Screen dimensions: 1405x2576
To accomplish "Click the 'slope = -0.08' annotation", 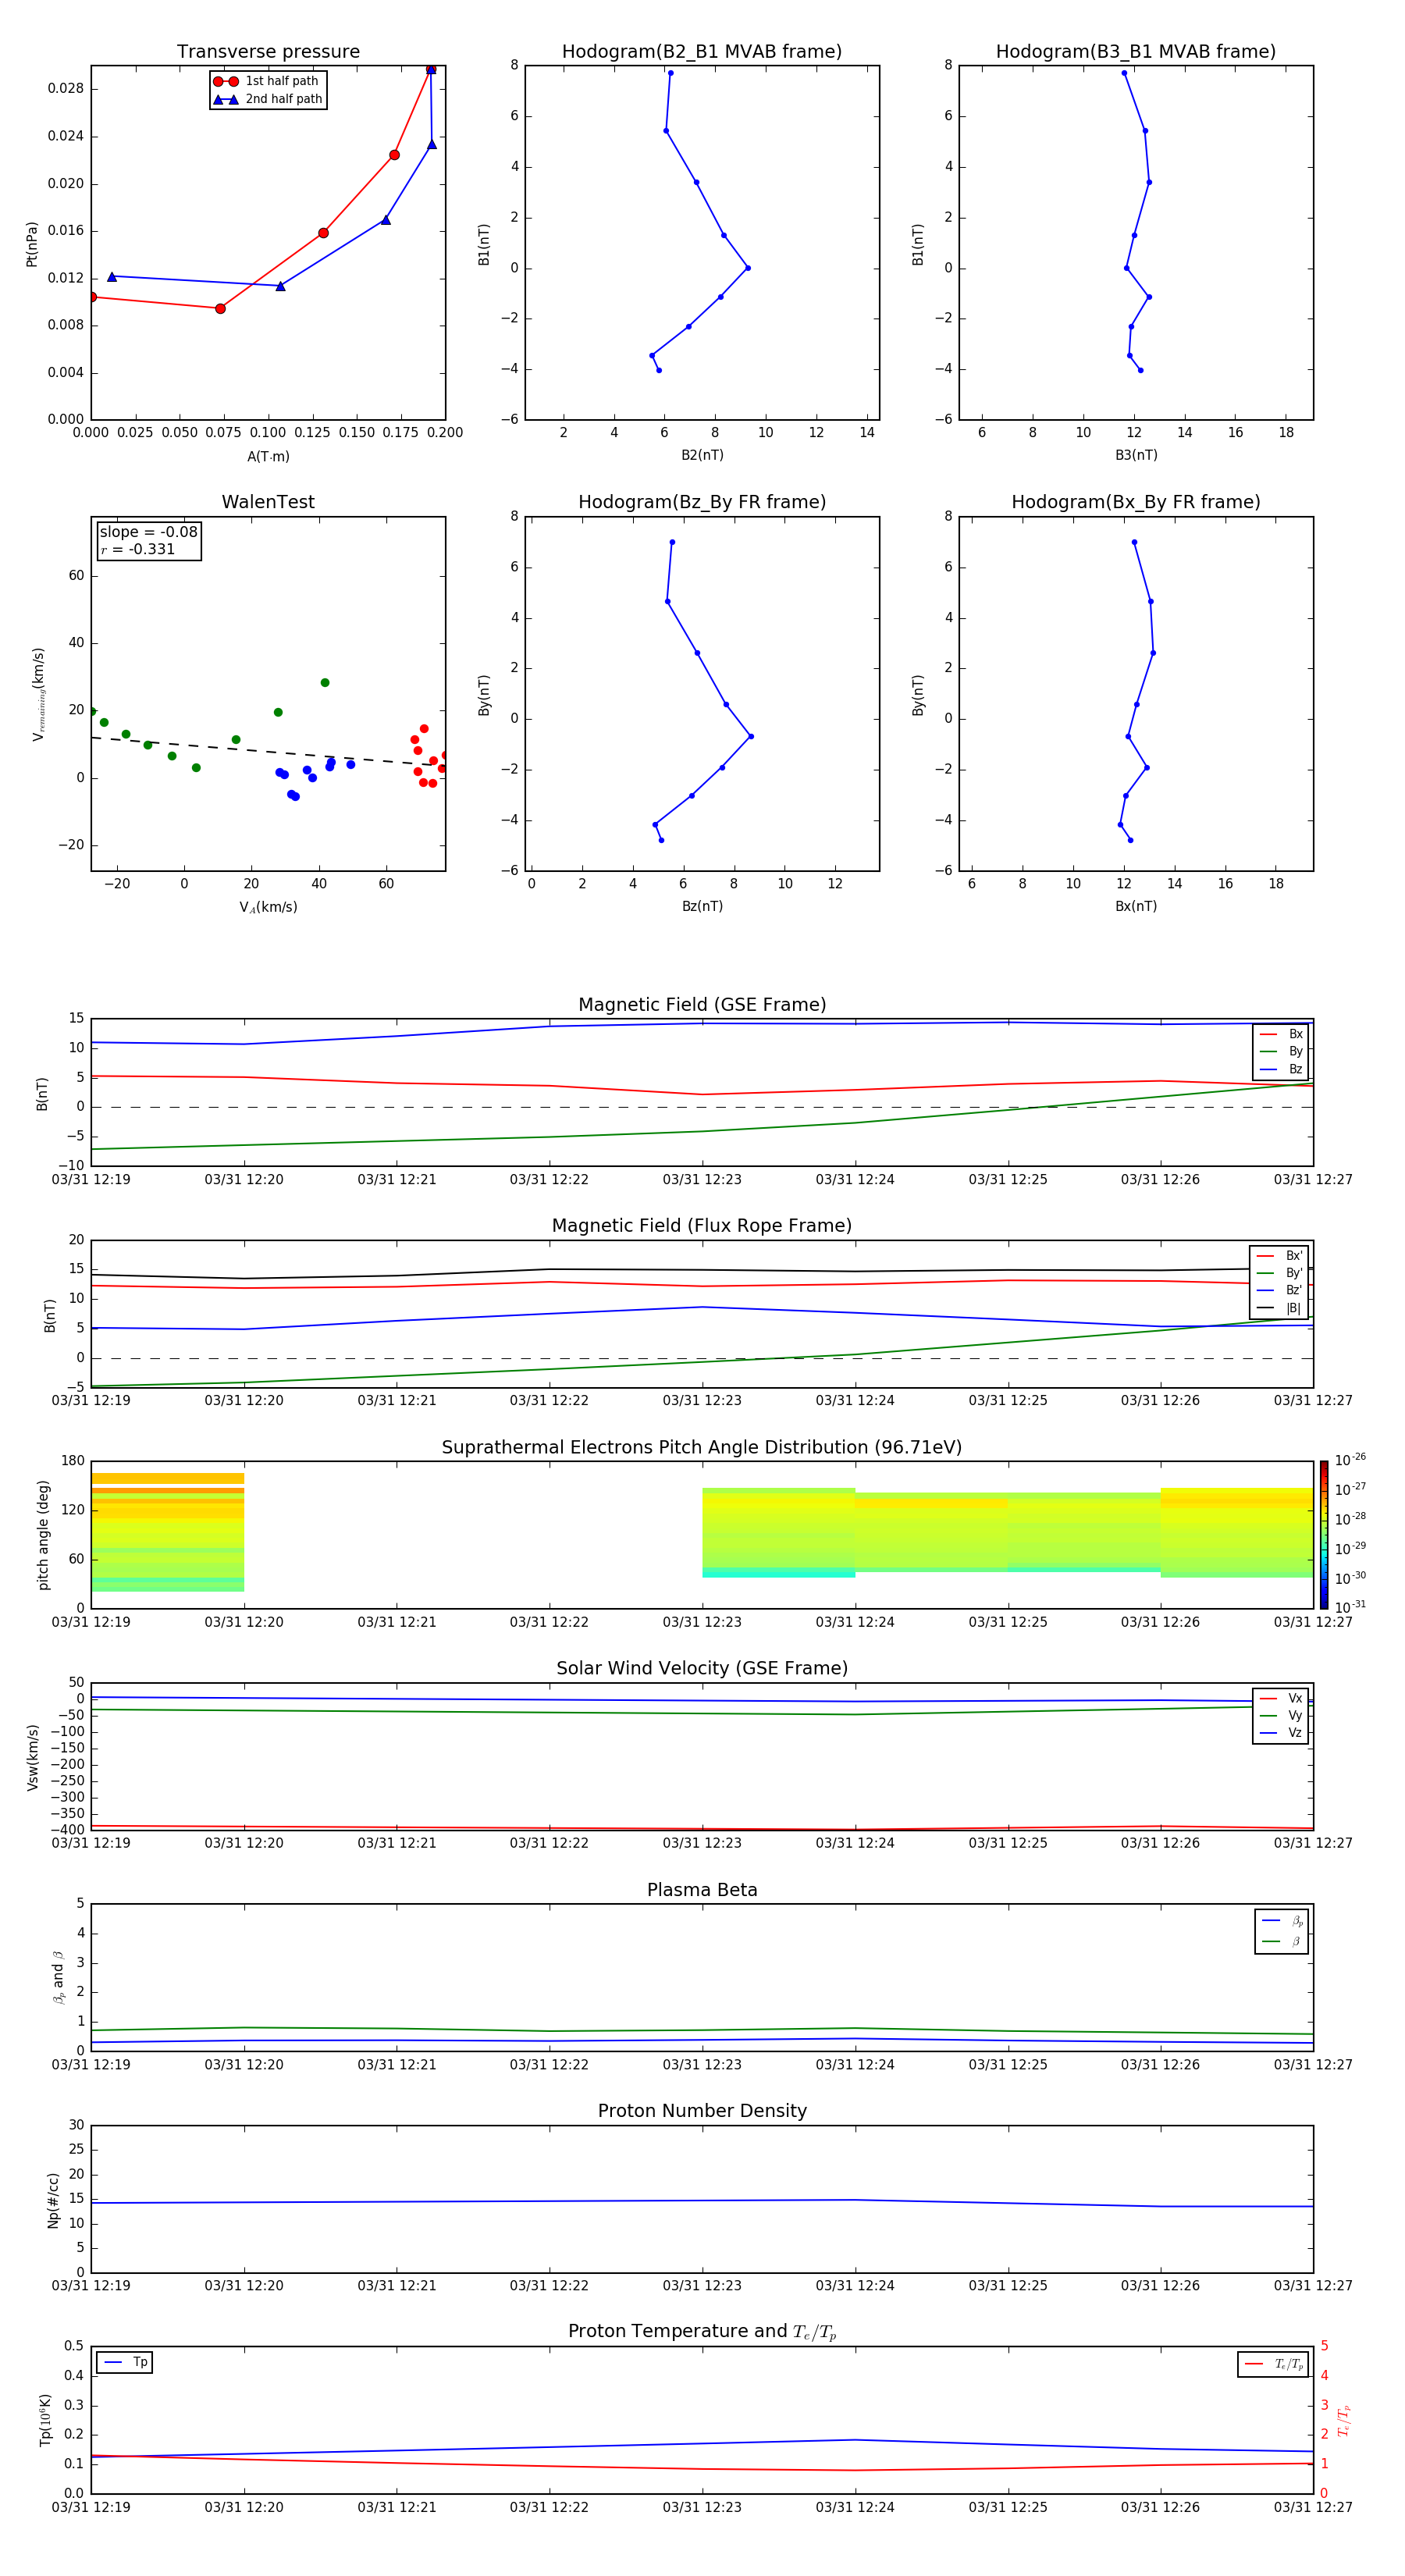I will pos(148,532).
